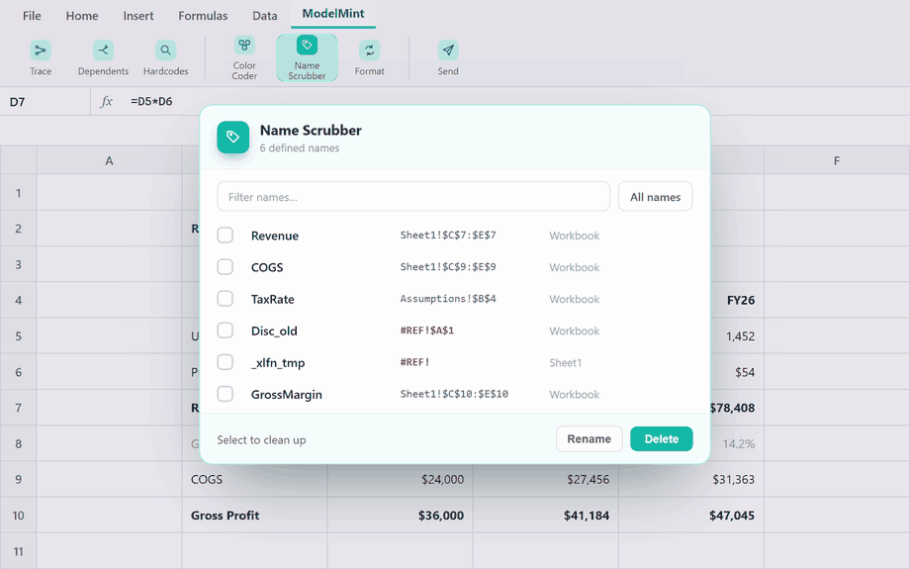
Task: Click the Sheet1 scope of _xlfn_tmp
Action: click(x=565, y=363)
